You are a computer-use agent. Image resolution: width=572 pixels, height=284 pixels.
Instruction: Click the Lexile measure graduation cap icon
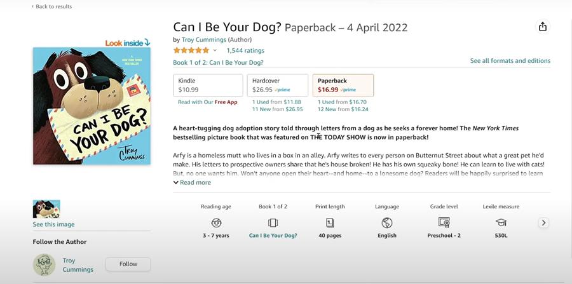(x=501, y=222)
